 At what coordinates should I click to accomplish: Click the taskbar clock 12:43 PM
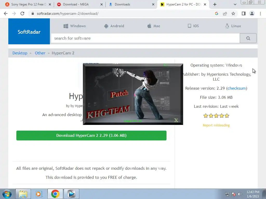(253, 194)
